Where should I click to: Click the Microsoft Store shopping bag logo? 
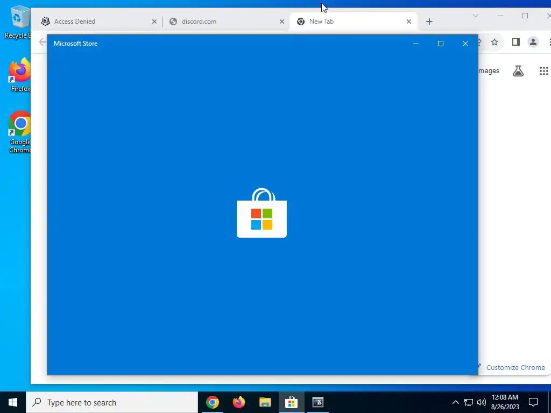pyautogui.click(x=262, y=213)
